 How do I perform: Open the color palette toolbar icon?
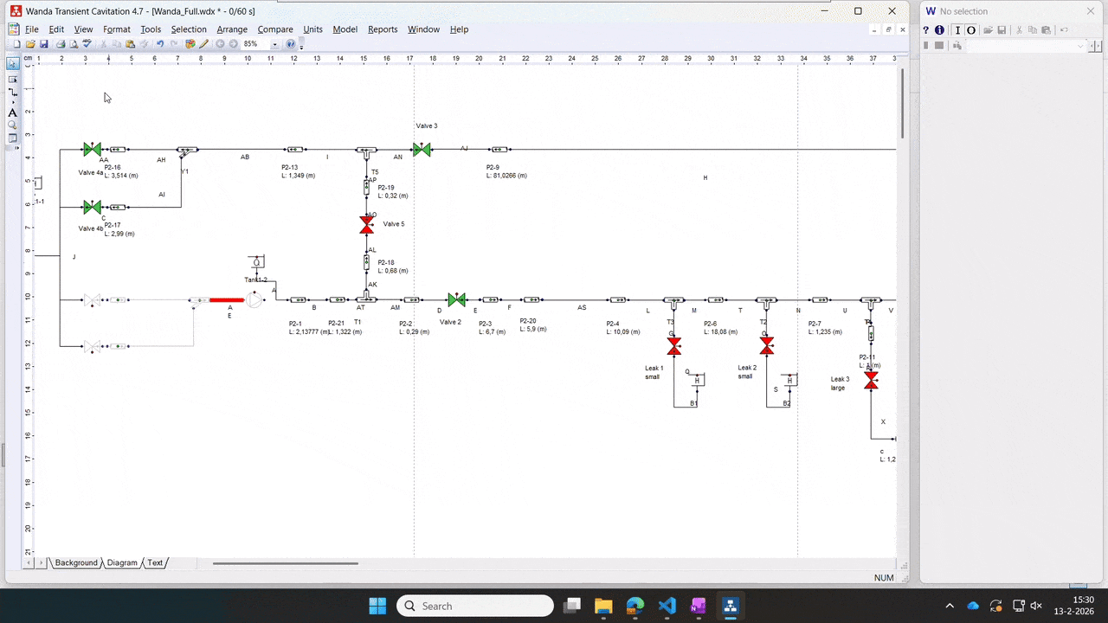click(190, 44)
